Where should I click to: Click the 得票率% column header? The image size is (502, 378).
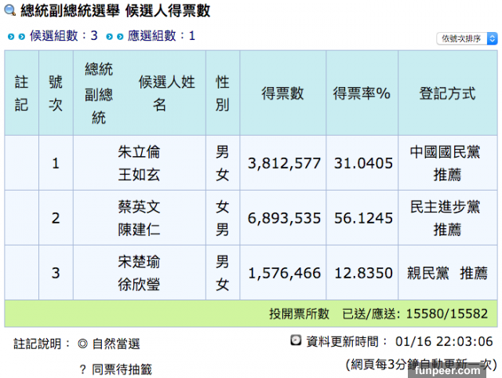pyautogui.click(x=362, y=93)
